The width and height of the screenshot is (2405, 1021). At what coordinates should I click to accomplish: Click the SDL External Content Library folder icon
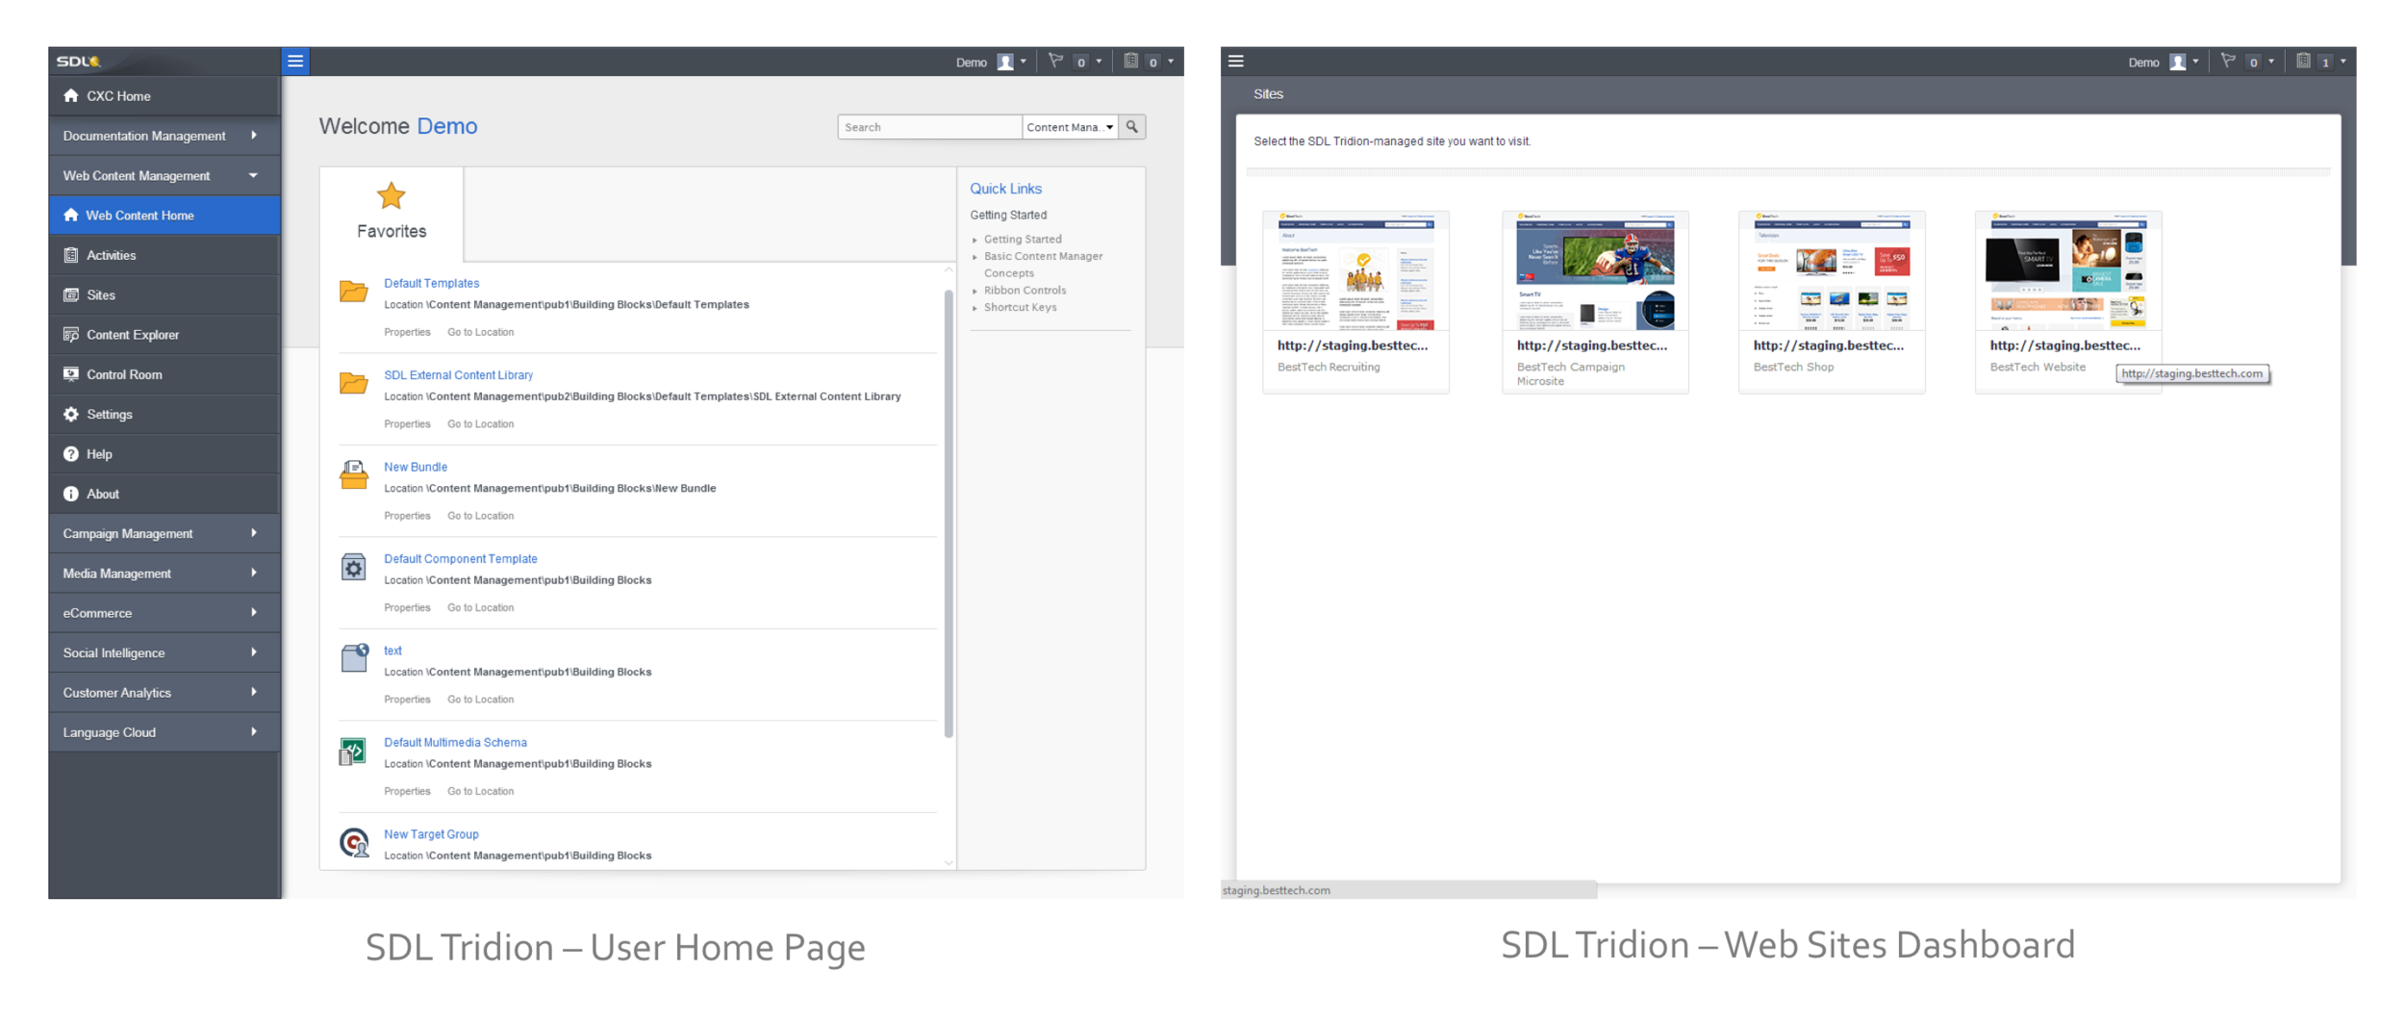click(354, 382)
